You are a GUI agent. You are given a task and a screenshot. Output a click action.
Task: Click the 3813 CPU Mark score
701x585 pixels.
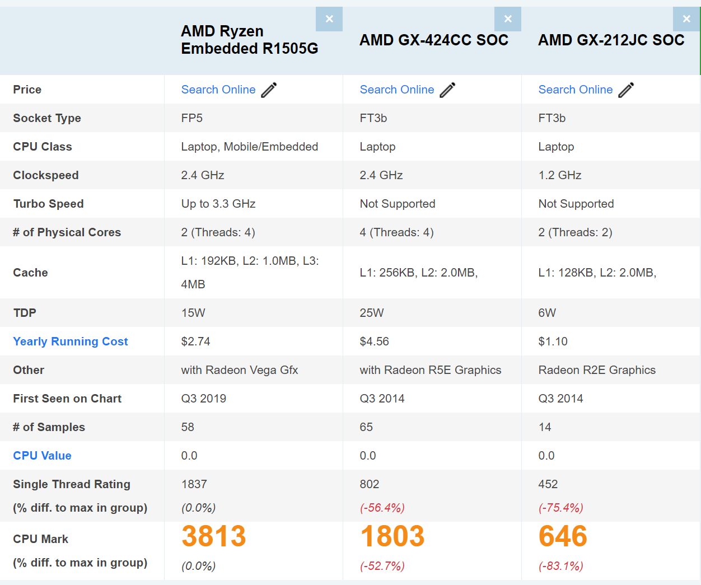coord(214,536)
